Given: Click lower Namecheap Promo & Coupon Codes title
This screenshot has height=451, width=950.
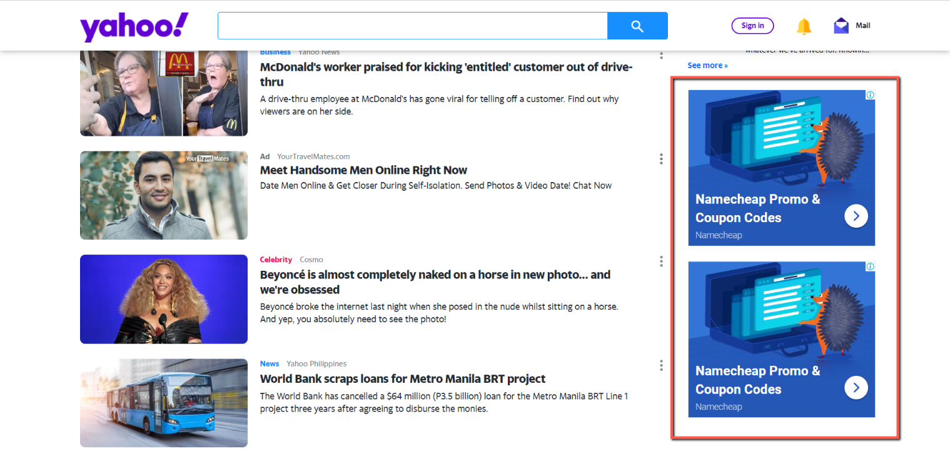Looking at the screenshot, I should (758, 380).
